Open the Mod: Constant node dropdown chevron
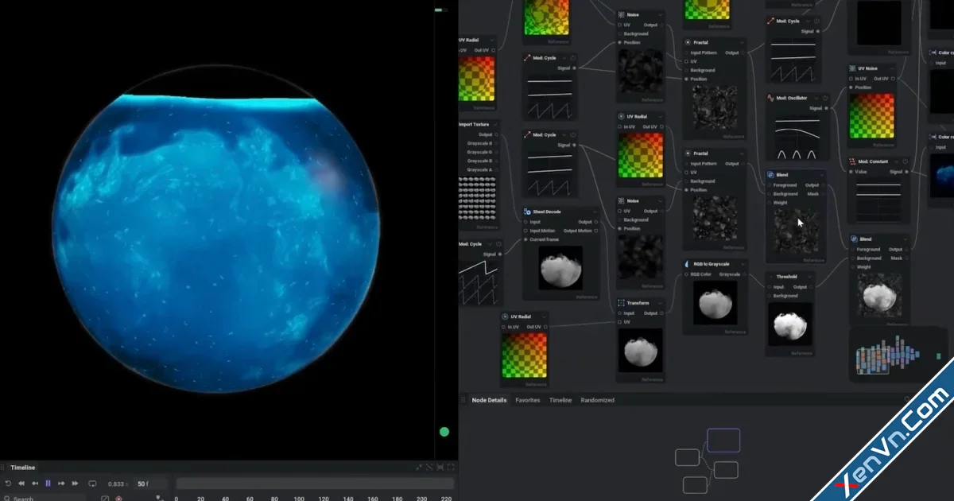 pyautogui.click(x=895, y=161)
